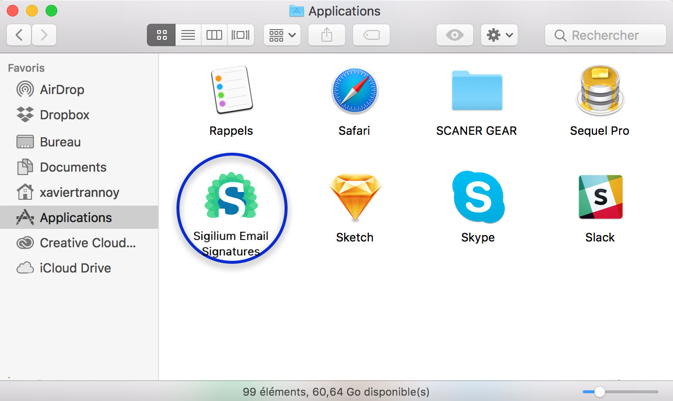The image size is (673, 401).
Task: Click the Safari label
Action: click(354, 131)
